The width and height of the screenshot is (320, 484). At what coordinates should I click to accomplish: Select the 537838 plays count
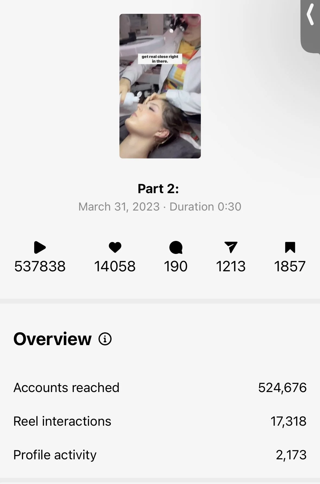(40, 266)
